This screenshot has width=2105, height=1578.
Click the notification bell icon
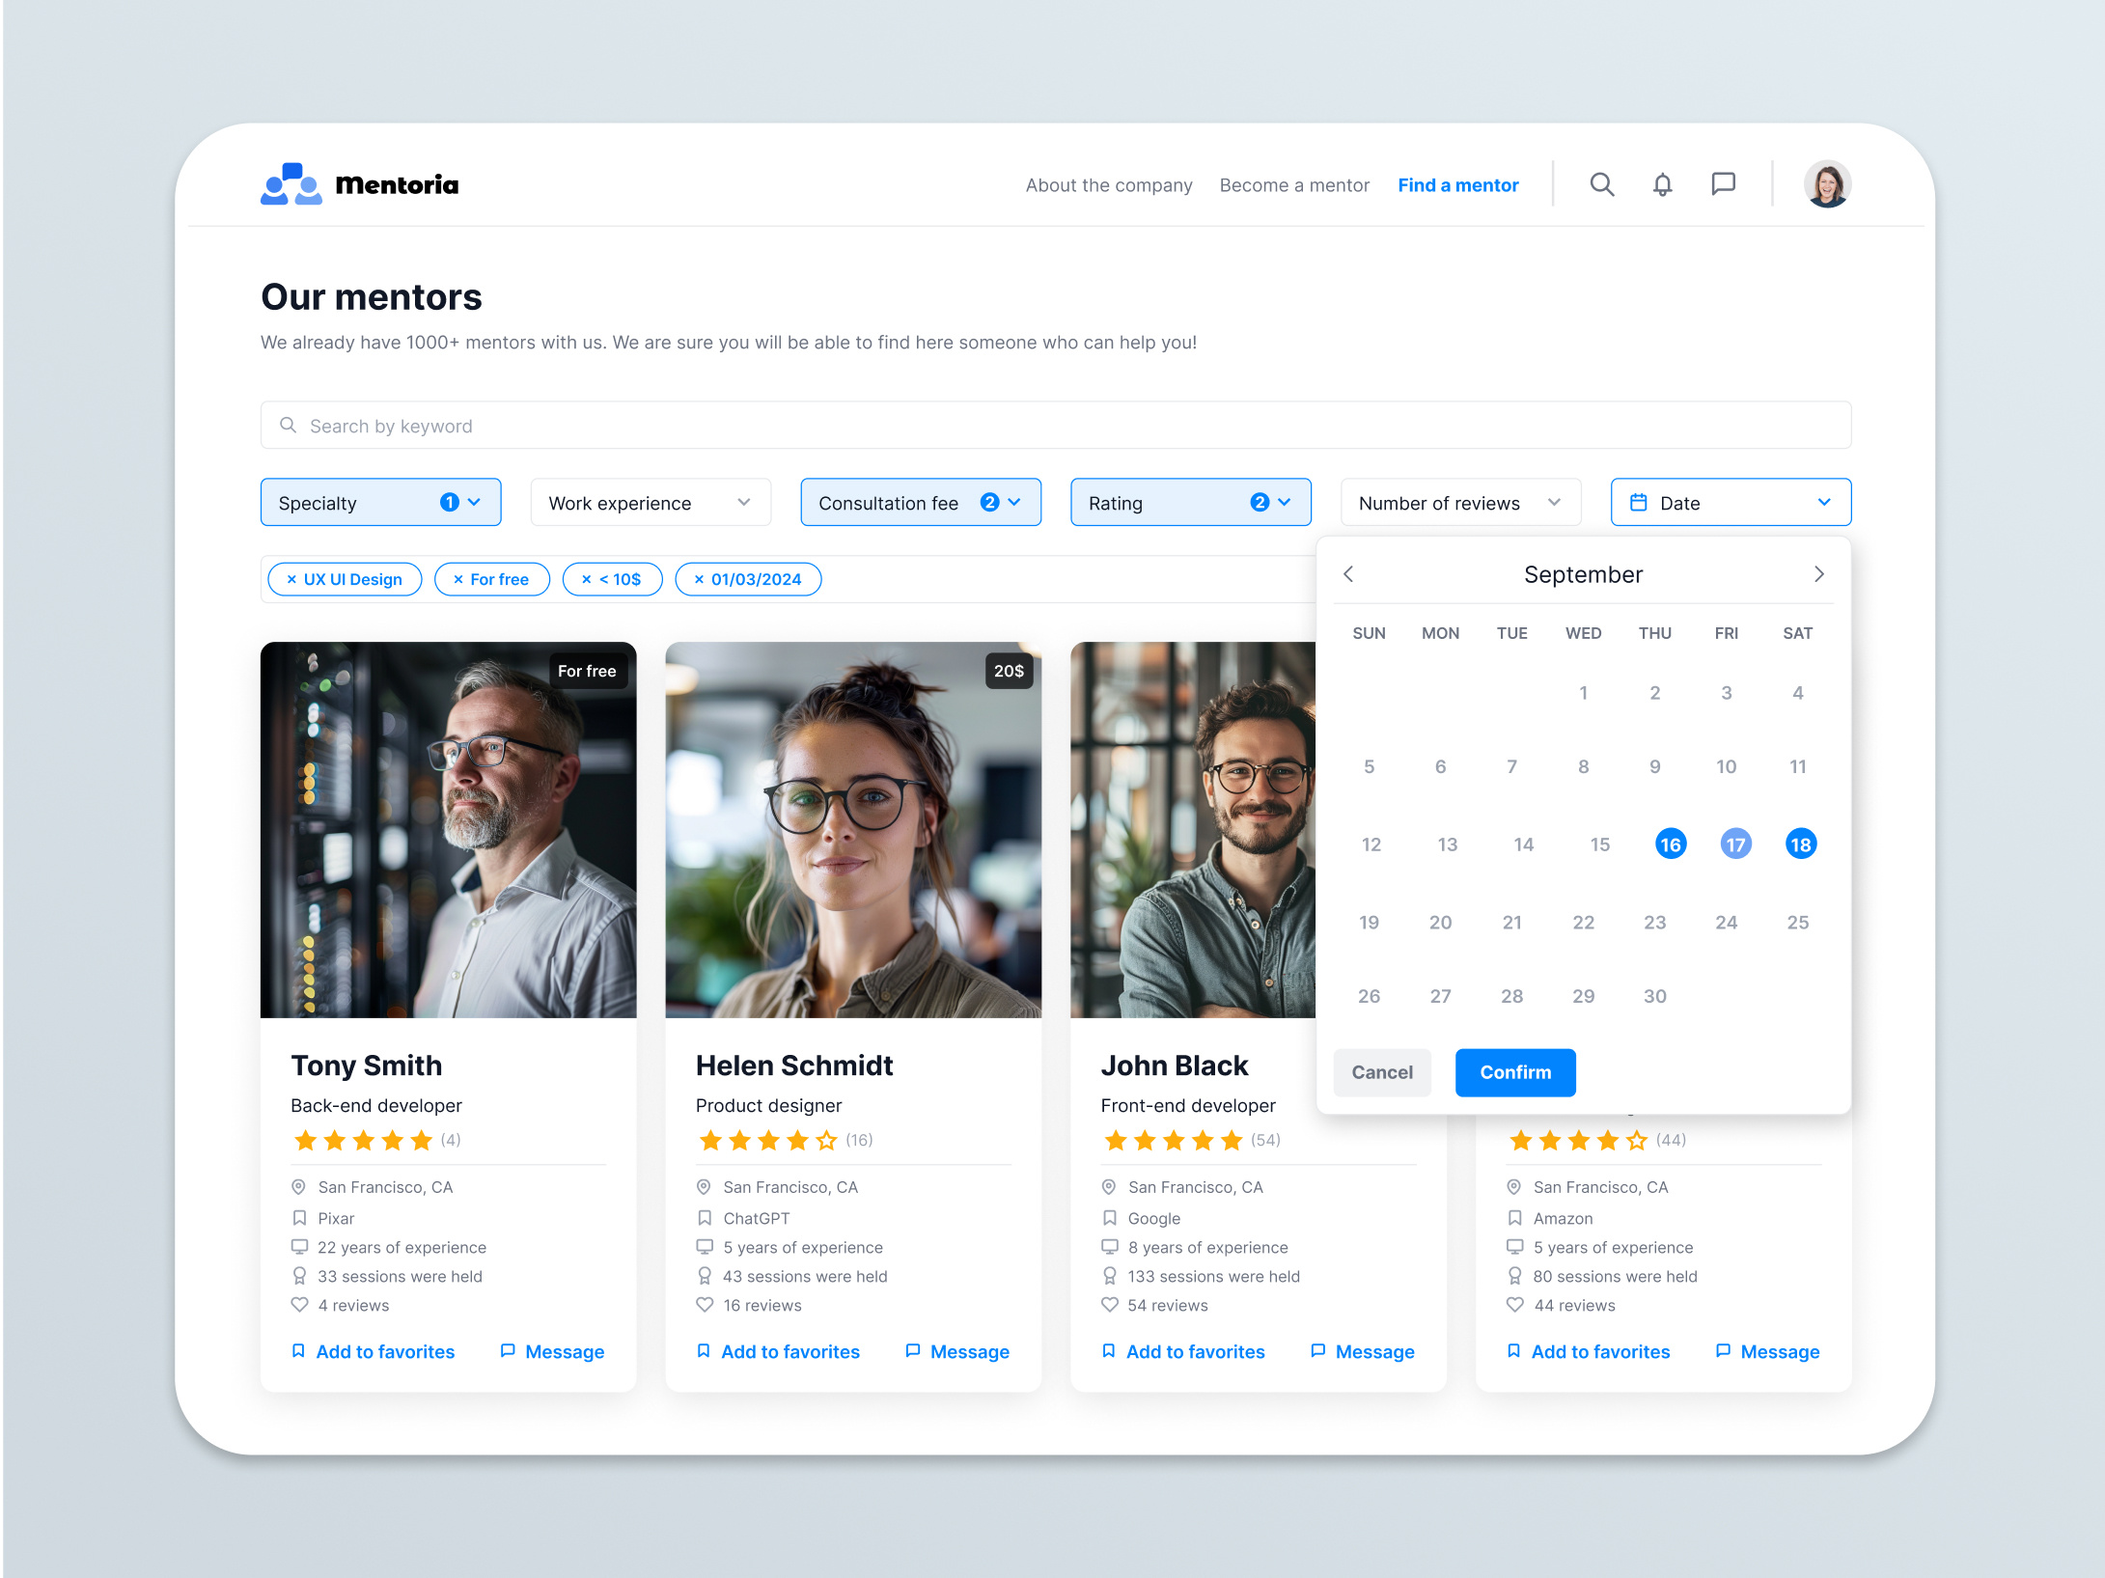tap(1662, 184)
